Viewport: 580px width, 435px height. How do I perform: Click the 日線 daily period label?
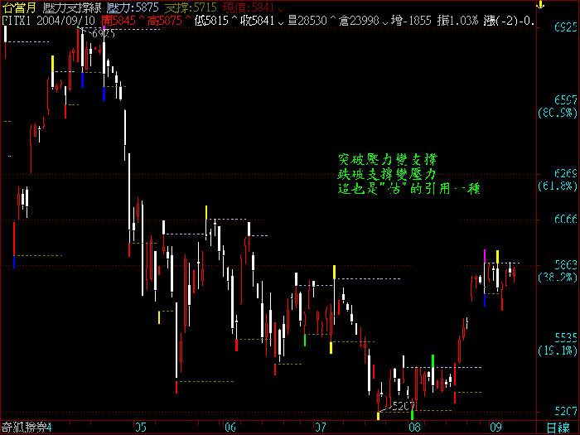pyautogui.click(x=558, y=428)
